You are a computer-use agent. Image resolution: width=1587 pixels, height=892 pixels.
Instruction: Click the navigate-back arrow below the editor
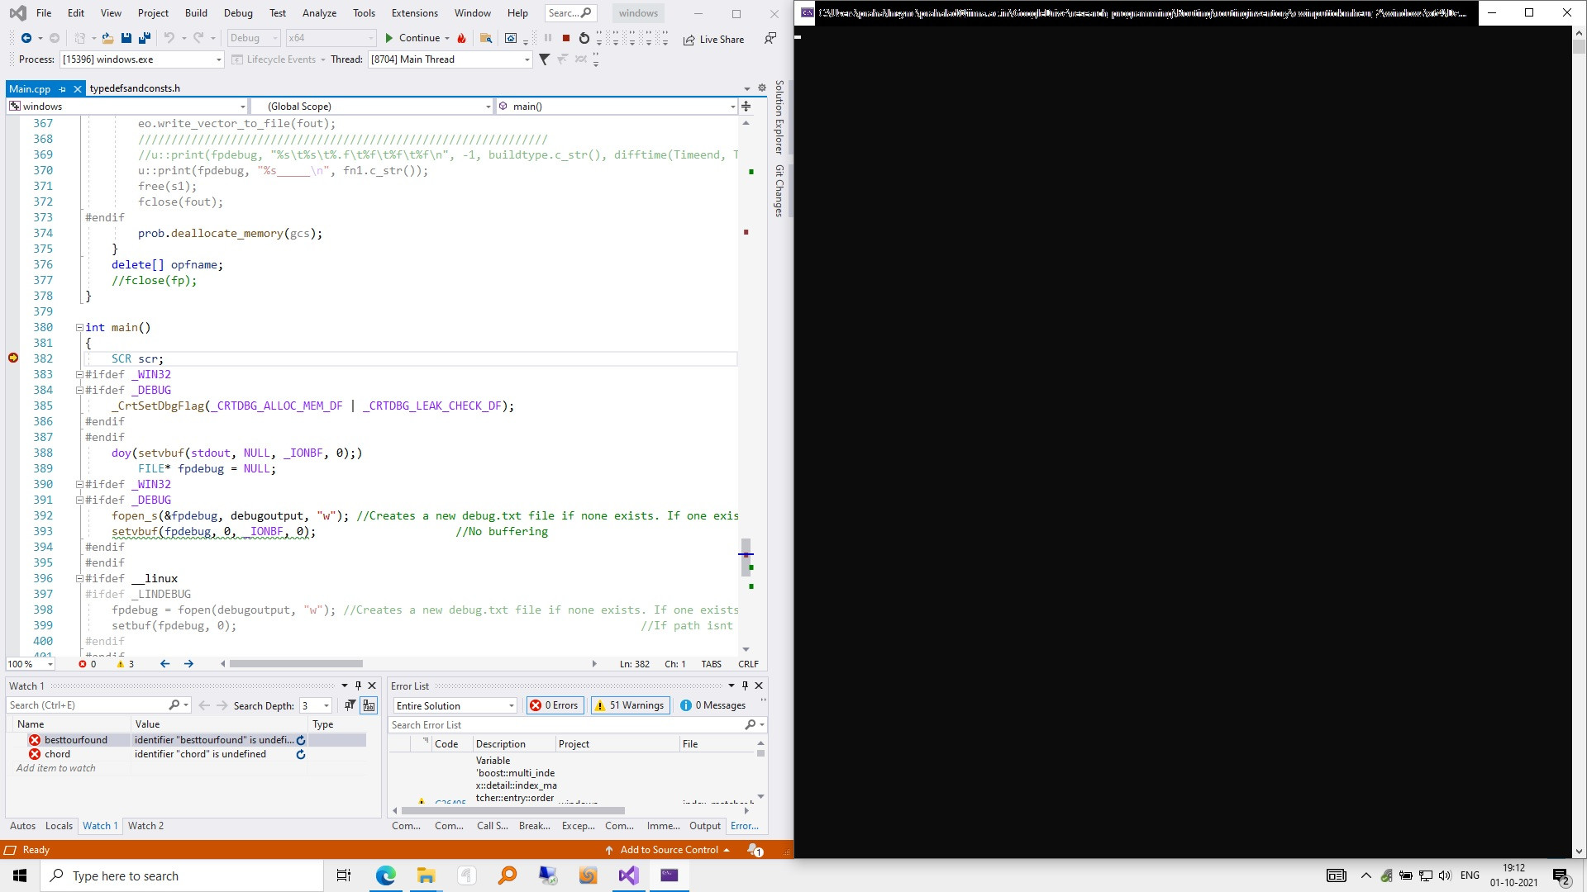click(x=164, y=663)
